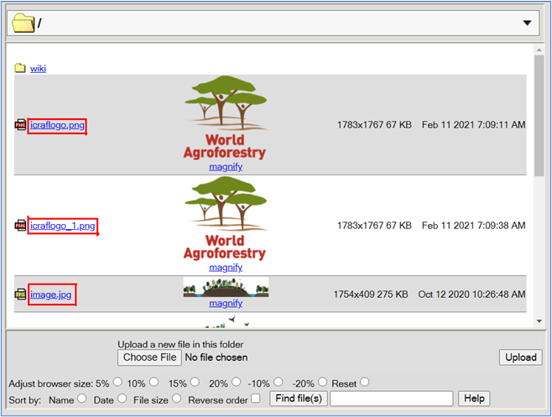Click the Find file(s) button
Viewport: 552px width, 417px height.
[299, 399]
